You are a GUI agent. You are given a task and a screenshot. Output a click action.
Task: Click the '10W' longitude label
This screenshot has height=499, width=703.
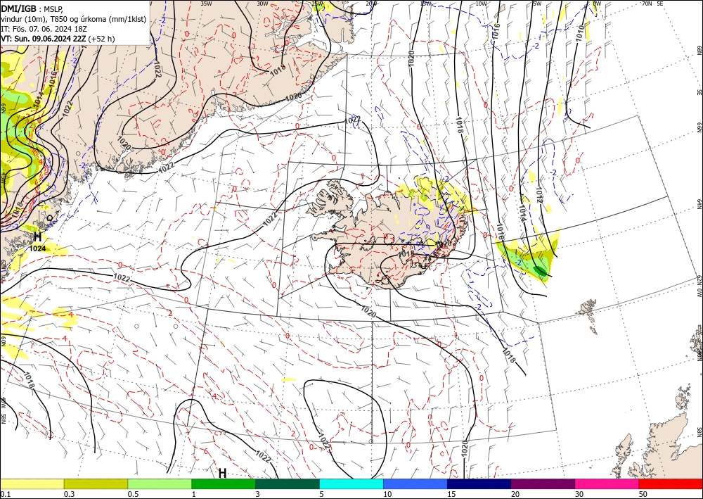coord(481,4)
